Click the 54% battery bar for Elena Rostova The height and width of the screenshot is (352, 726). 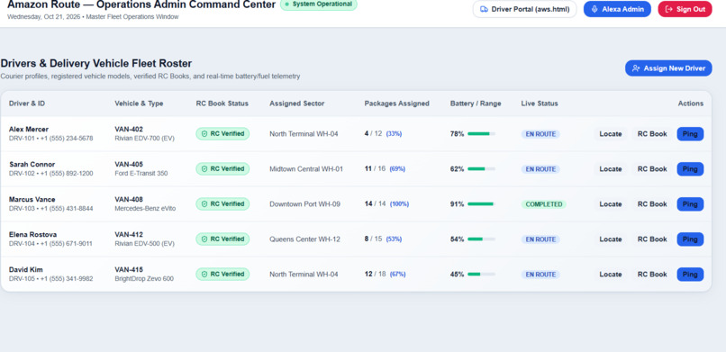pyautogui.click(x=482, y=239)
